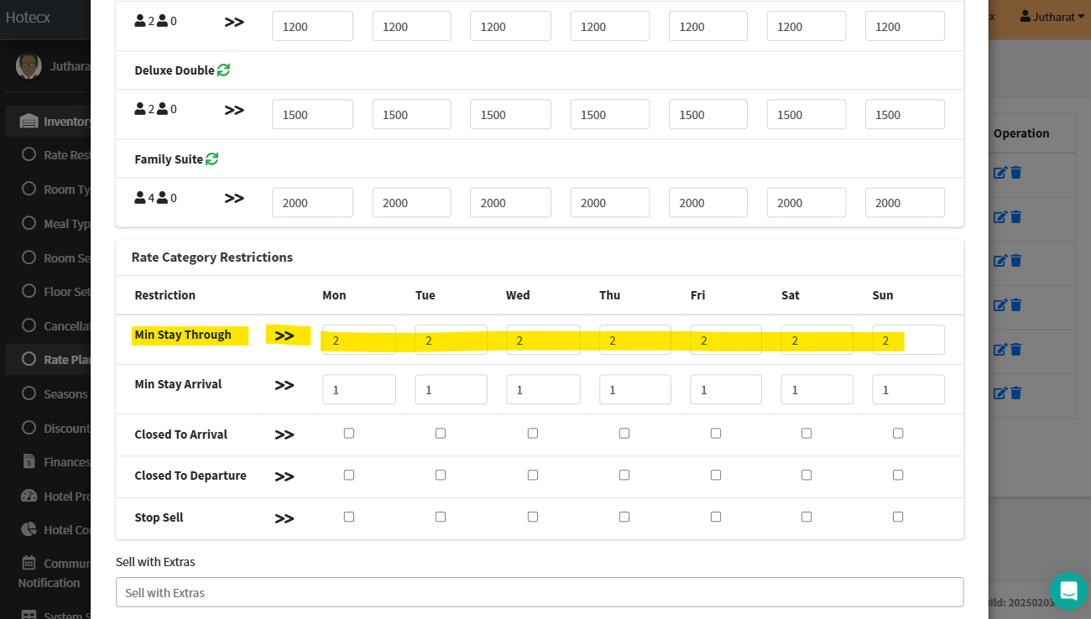Open the chat support bubble icon
Viewport: 1091px width, 619px height.
1068,591
